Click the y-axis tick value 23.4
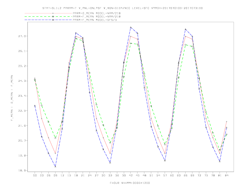 coord(22,96)
